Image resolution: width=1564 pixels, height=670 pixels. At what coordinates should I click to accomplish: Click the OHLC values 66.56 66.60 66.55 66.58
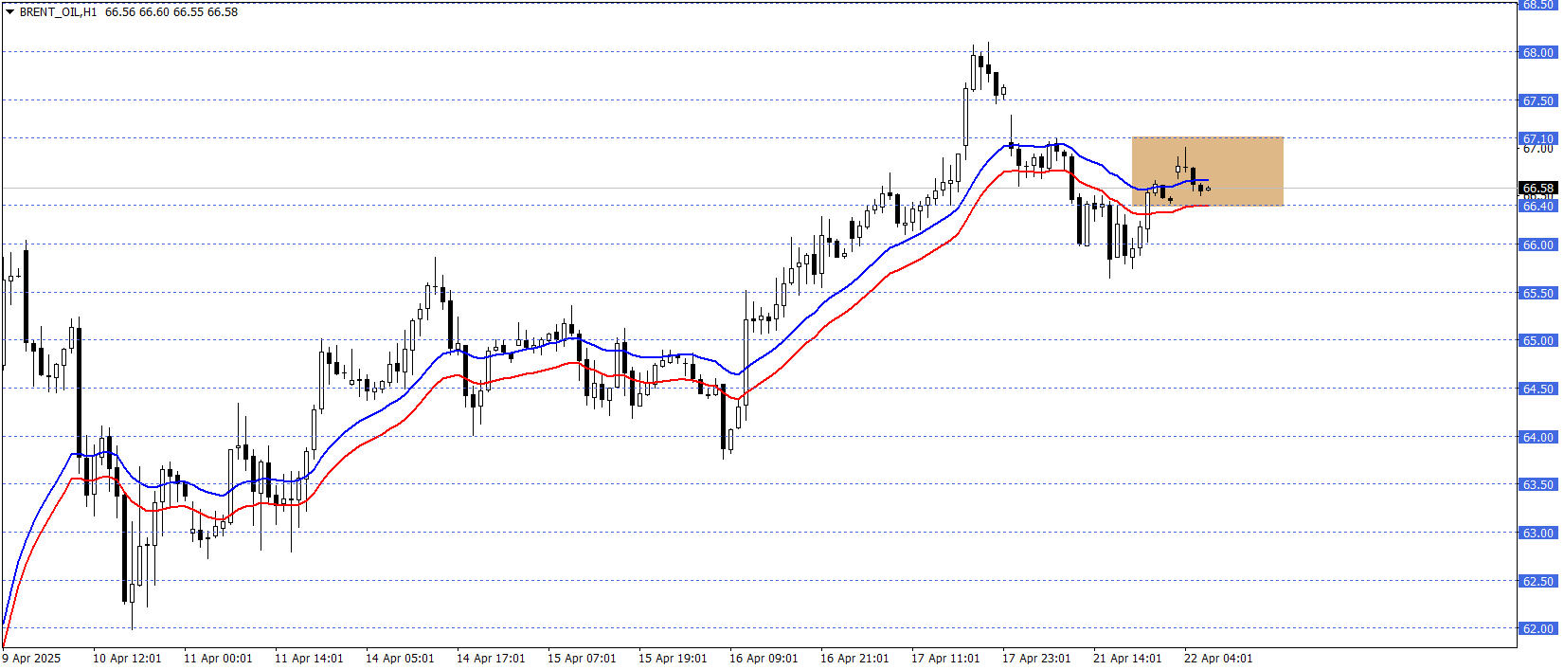171,12
